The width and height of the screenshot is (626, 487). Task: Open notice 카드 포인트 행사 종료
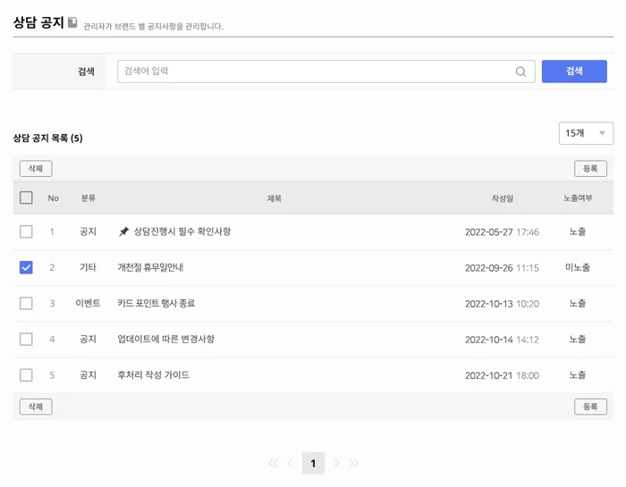pos(156,304)
